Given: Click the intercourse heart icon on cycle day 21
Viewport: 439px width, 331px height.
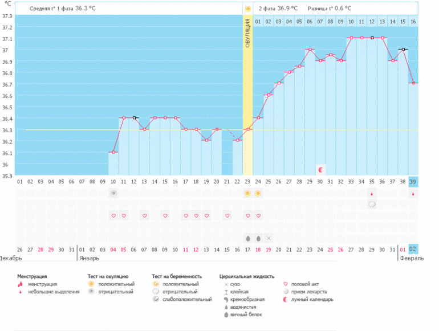Looking at the screenshot, I should [227, 216].
